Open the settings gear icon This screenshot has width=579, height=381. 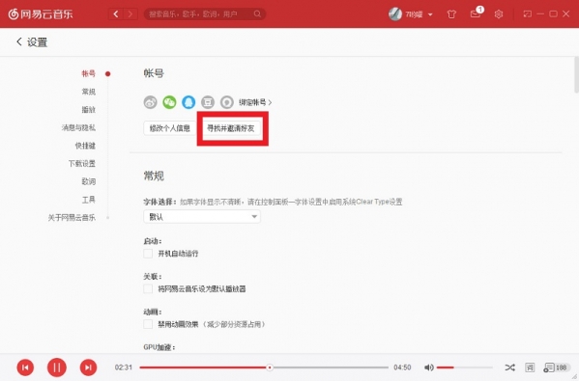click(499, 14)
